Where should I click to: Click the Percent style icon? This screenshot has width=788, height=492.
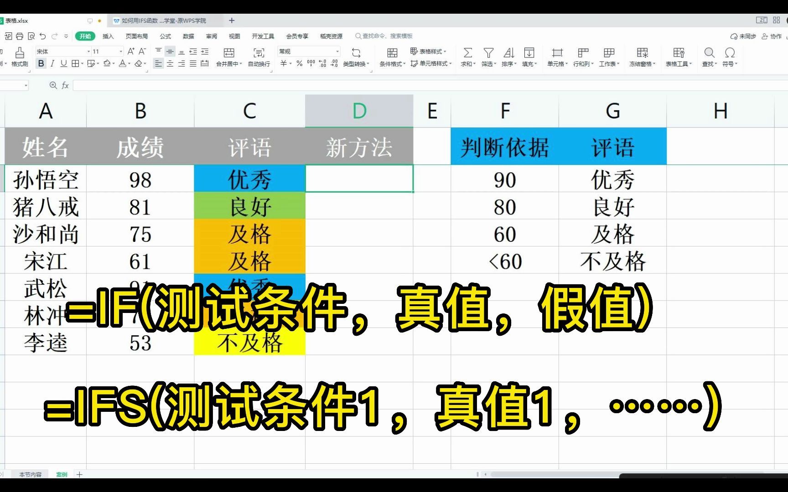(x=299, y=63)
